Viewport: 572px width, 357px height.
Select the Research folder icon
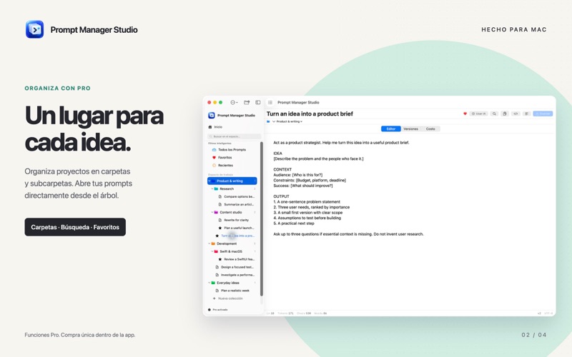[216, 188]
